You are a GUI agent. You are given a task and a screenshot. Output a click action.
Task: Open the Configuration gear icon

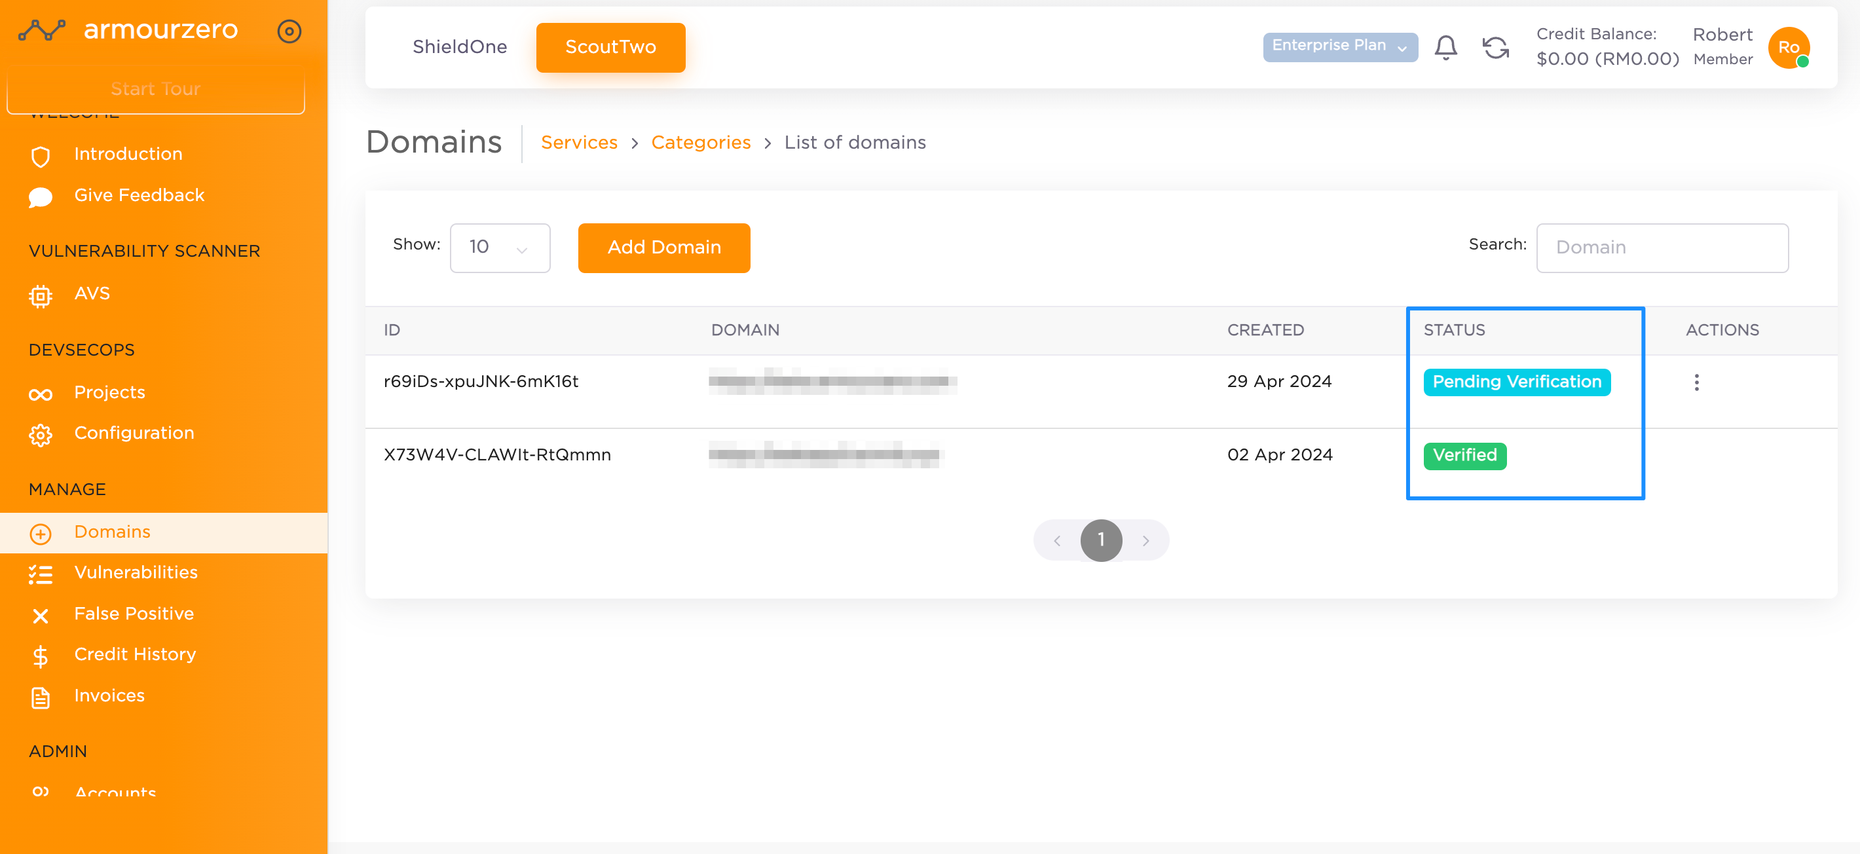[x=41, y=436]
